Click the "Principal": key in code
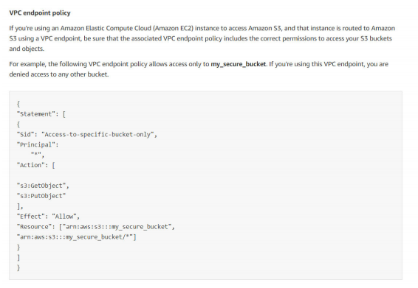Image resolution: width=418 pixels, height=288 pixels. [38, 144]
